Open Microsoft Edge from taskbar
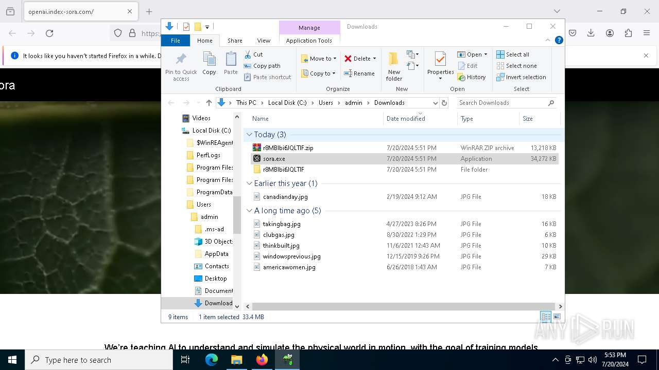Viewport: 659px width, 370px height. pyautogui.click(x=212, y=360)
